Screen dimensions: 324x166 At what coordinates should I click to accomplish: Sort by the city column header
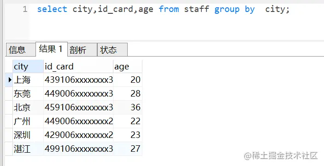(28, 66)
